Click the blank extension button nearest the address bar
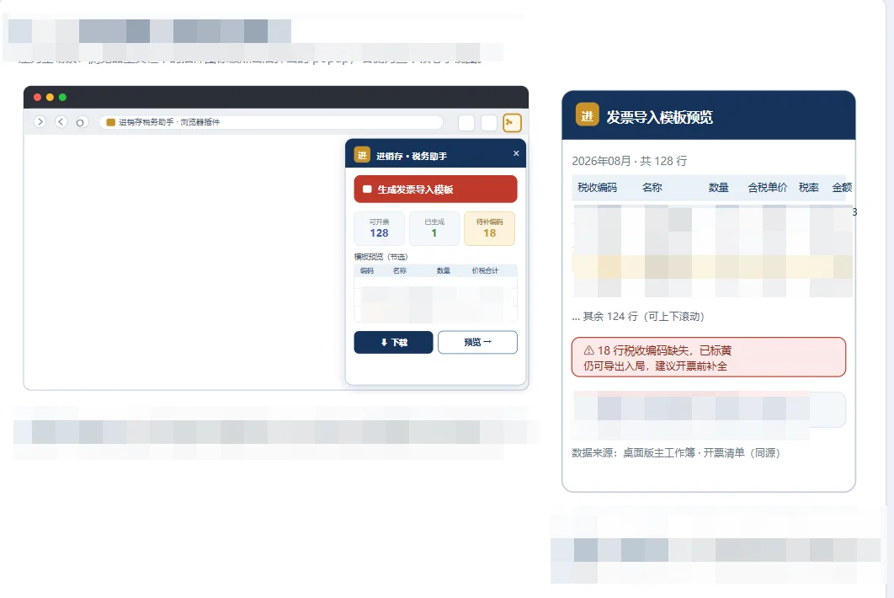 (466, 123)
